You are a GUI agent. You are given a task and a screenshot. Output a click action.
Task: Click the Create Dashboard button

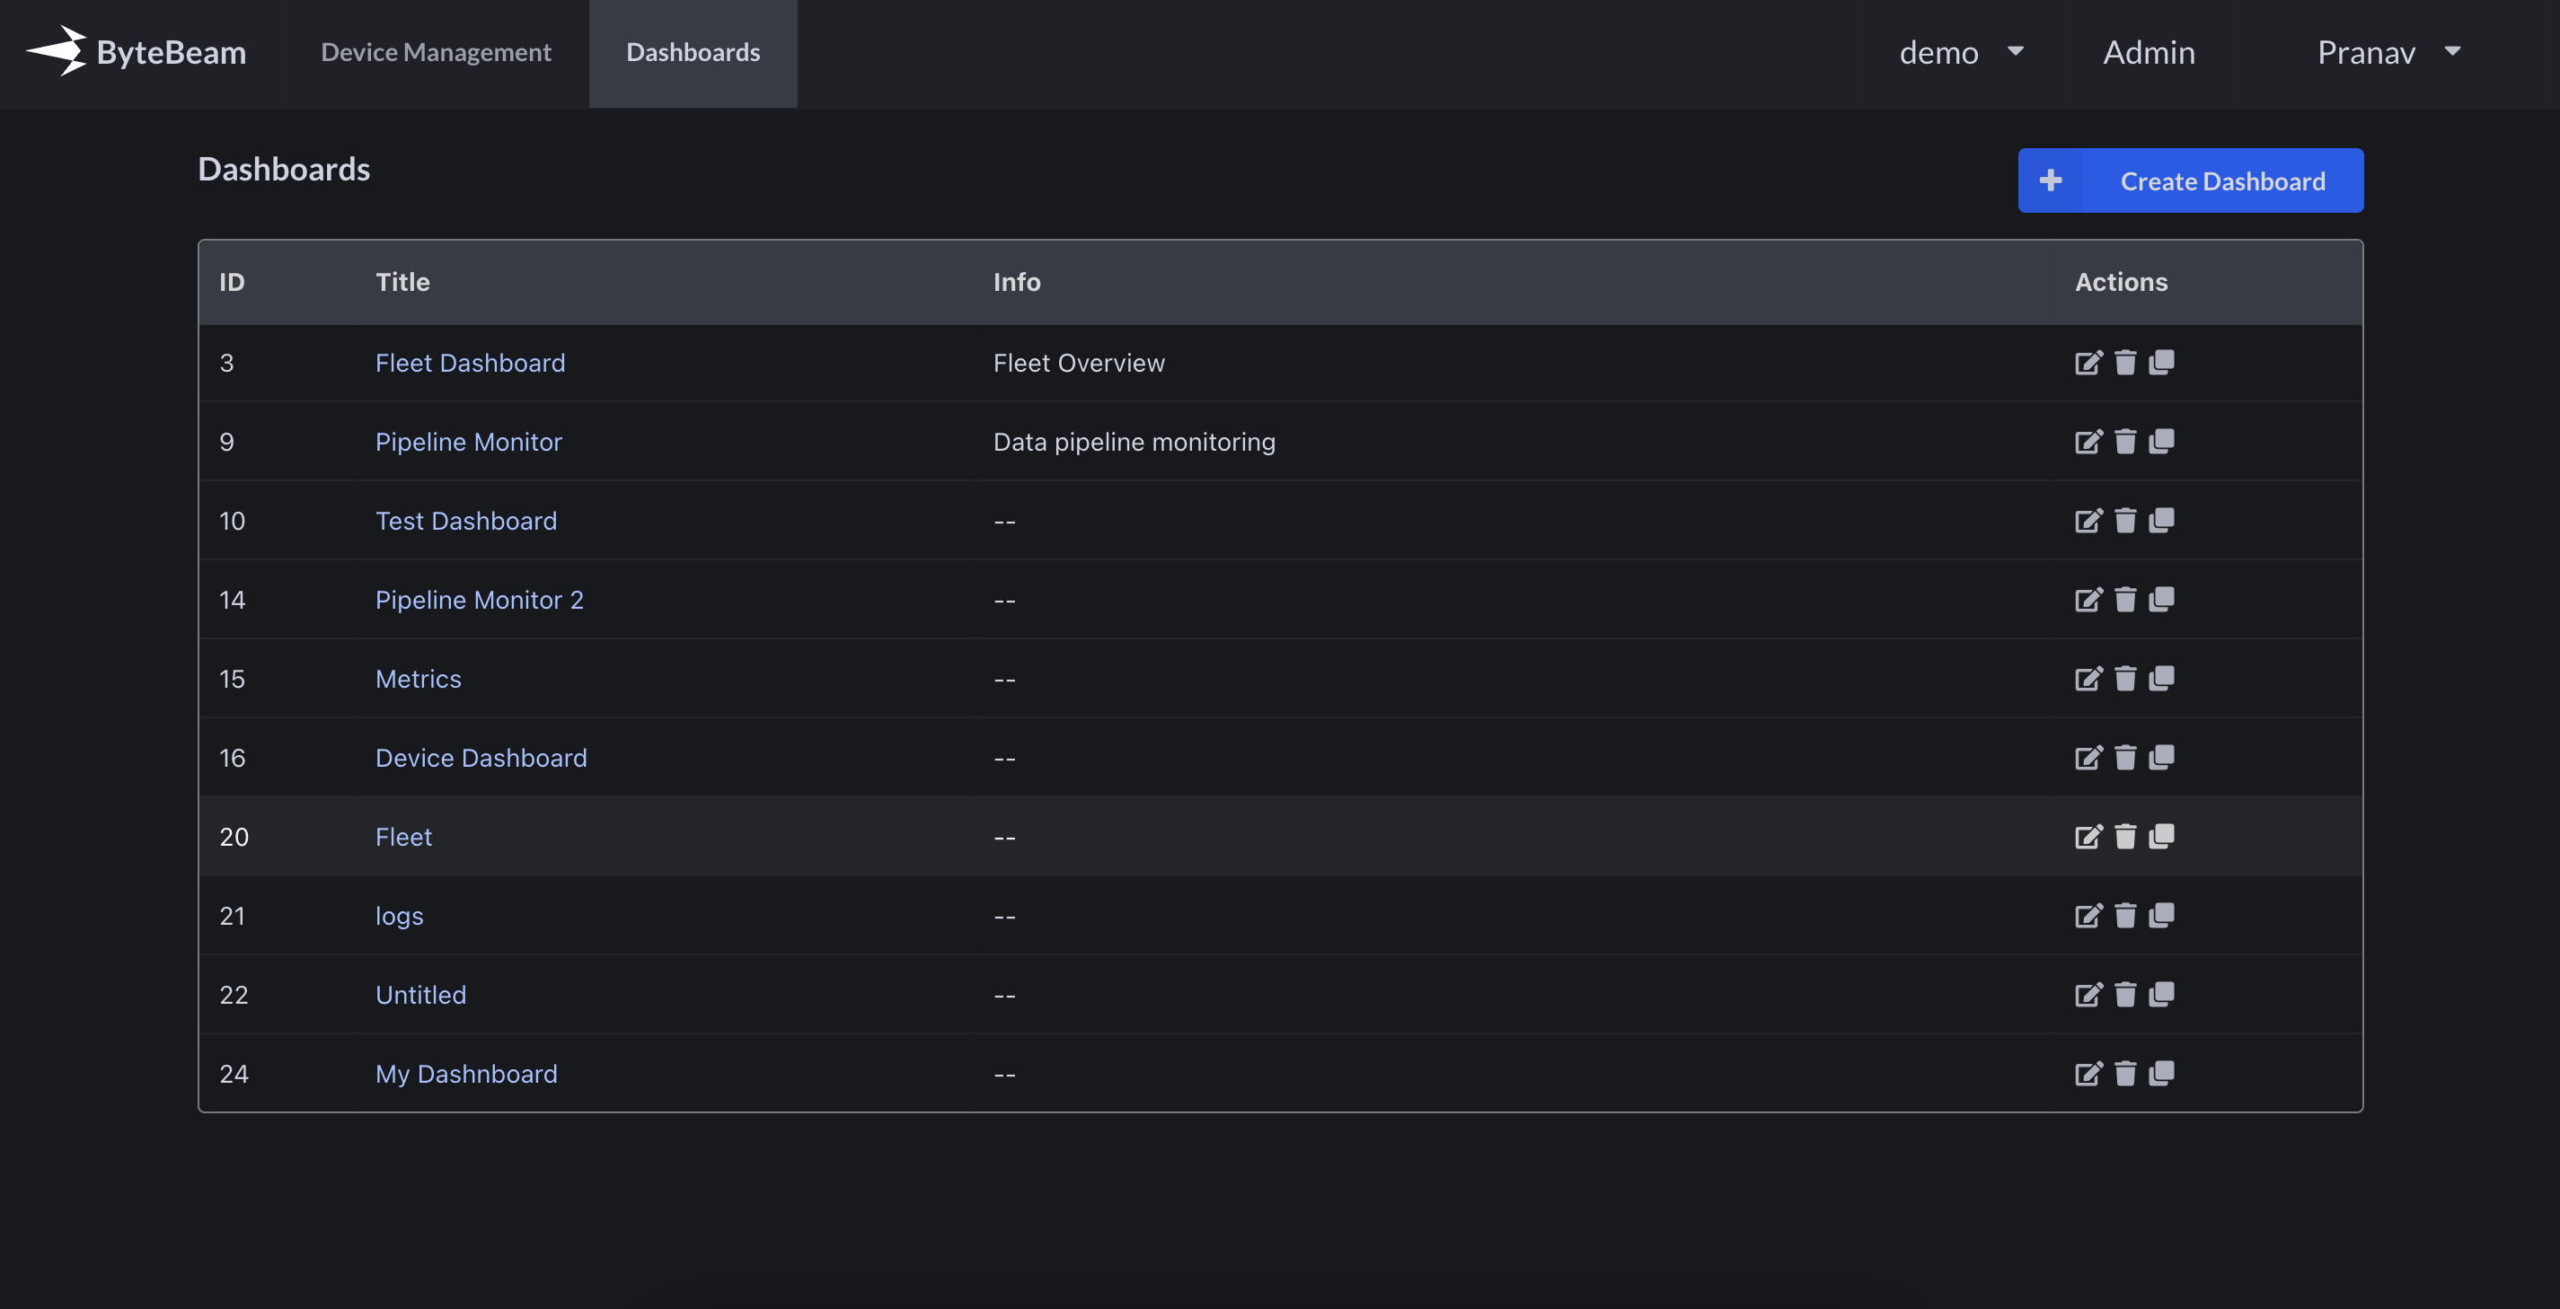pyautogui.click(x=2190, y=180)
